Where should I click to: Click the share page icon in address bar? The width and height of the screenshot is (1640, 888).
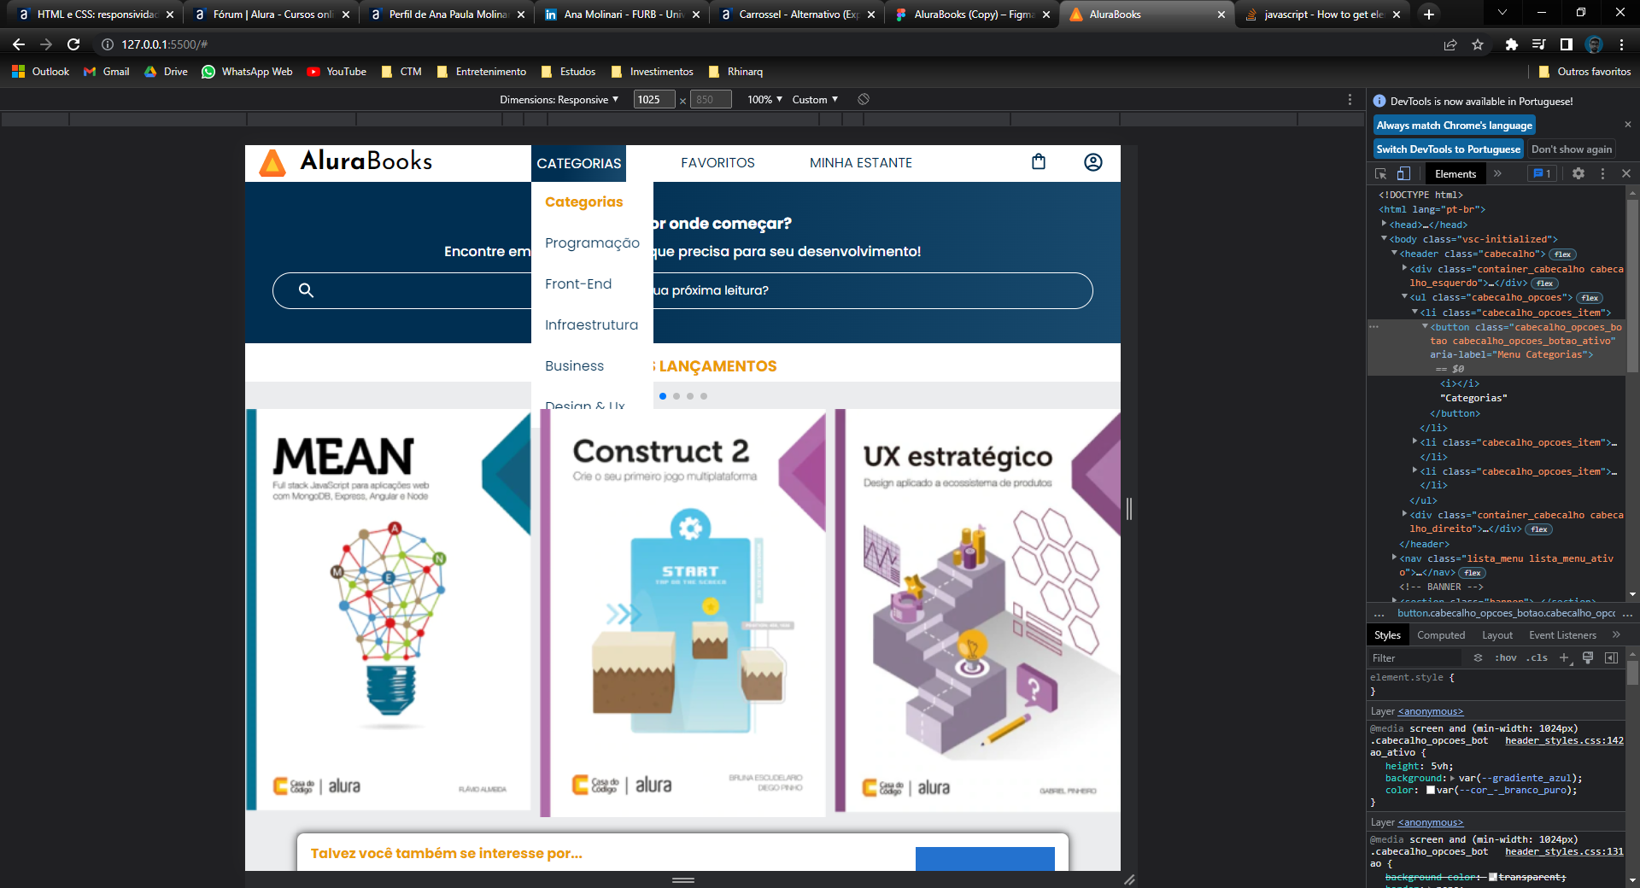[x=1450, y=44]
